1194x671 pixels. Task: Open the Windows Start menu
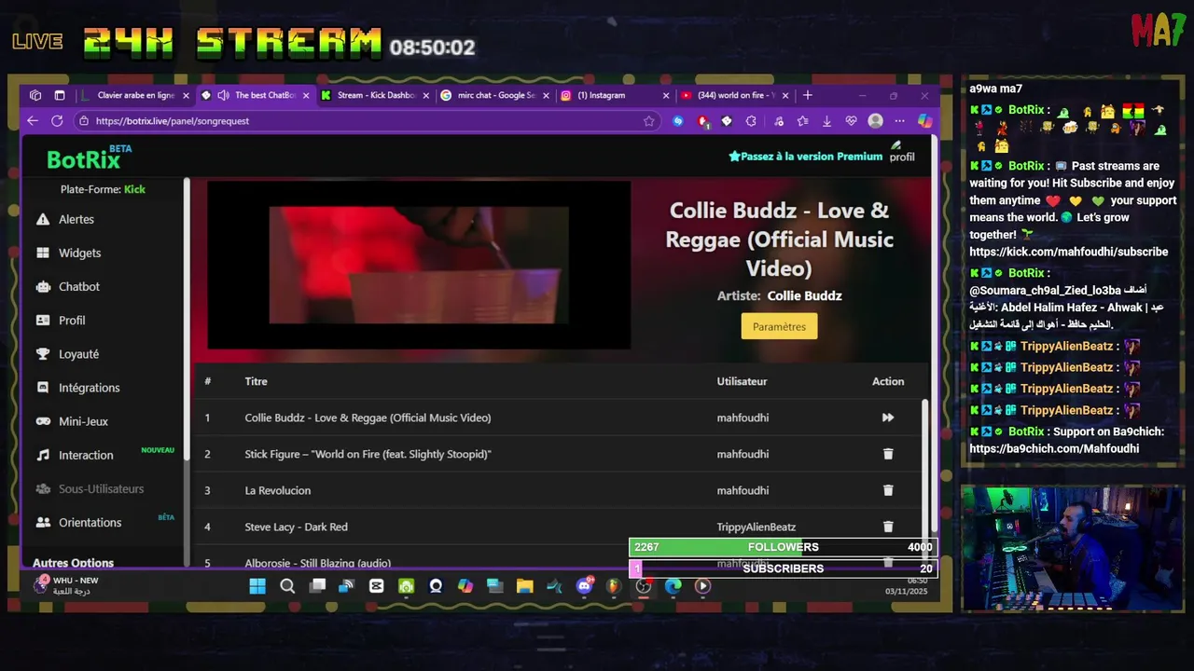(257, 586)
